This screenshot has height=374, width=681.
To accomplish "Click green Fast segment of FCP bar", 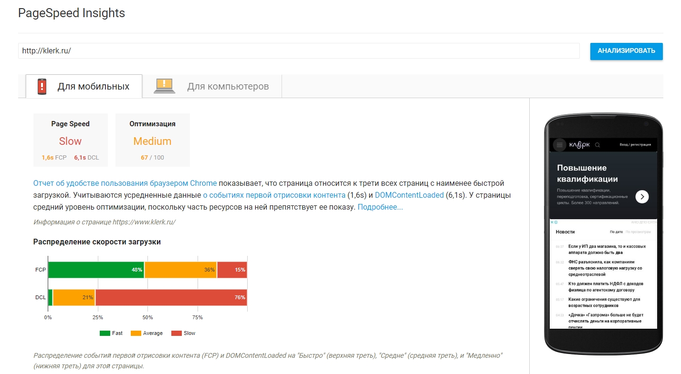I will pos(96,270).
